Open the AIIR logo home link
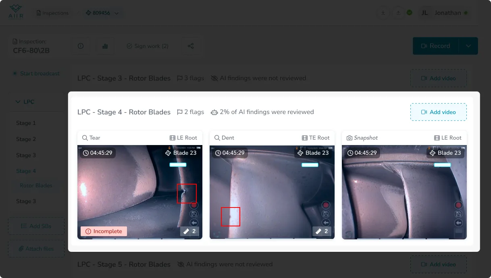Screen dimensions: 491x278 (16, 12)
